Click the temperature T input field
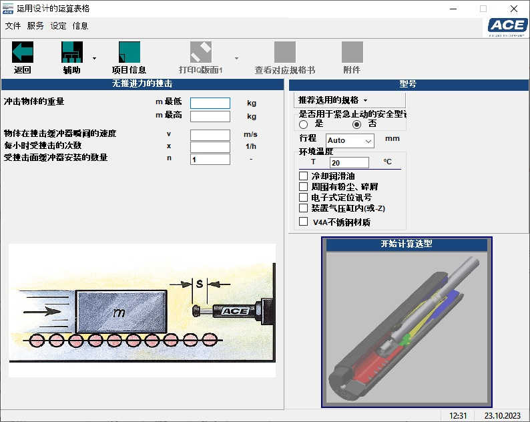 (x=349, y=162)
